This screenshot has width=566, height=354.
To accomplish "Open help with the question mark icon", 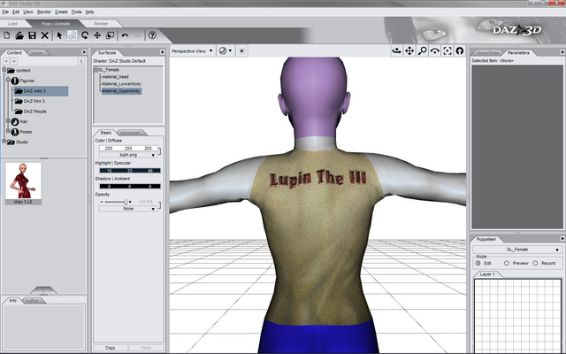I will click(x=152, y=35).
